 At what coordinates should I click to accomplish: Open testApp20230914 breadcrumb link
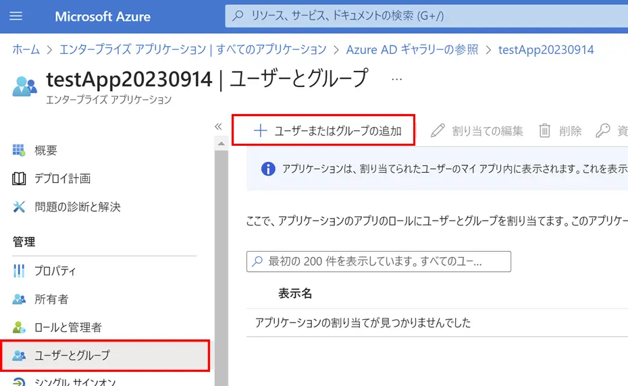[x=546, y=50]
